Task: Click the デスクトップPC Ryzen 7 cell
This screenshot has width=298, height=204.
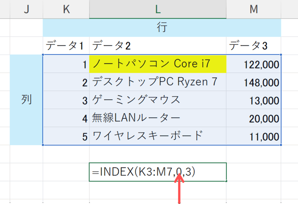Action: (157, 82)
